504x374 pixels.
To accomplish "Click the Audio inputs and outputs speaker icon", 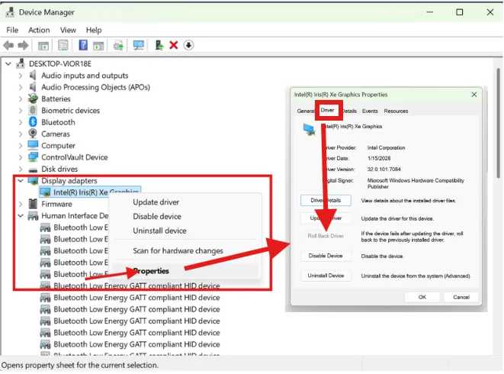I will pyautogui.click(x=33, y=76).
